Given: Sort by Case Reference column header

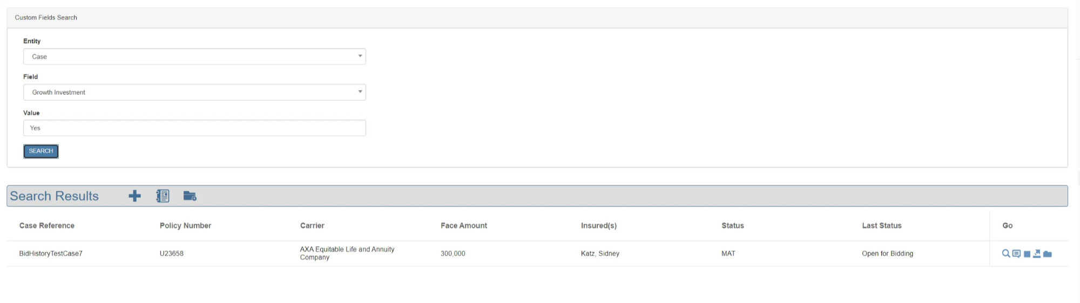Looking at the screenshot, I should click(47, 226).
